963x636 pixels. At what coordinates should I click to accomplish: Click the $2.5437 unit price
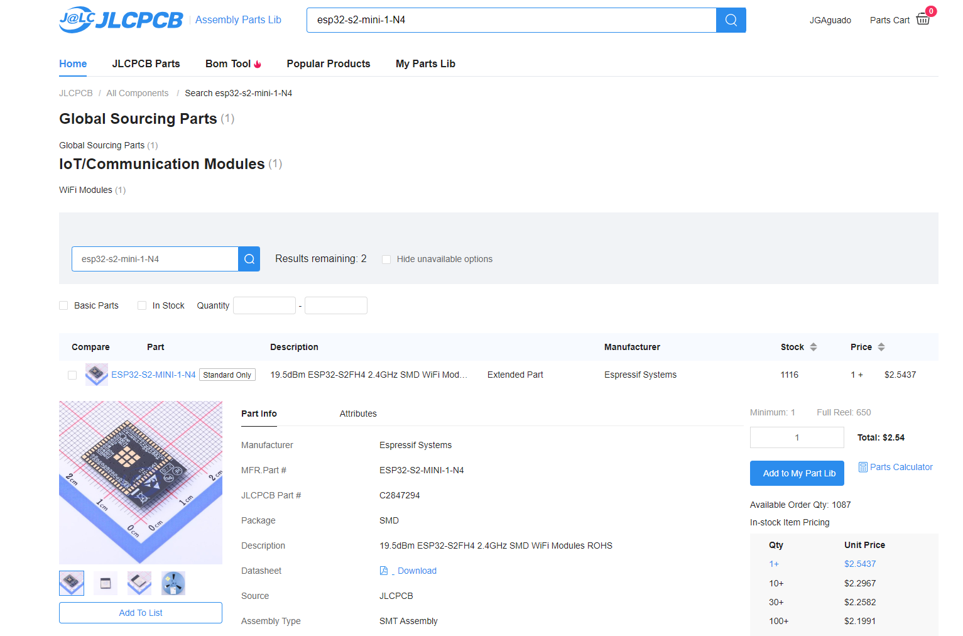[860, 564]
